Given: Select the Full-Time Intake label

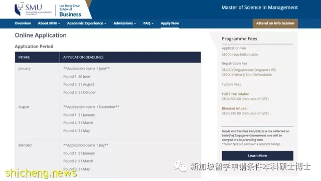Looking at the screenshot, I should (x=235, y=94).
